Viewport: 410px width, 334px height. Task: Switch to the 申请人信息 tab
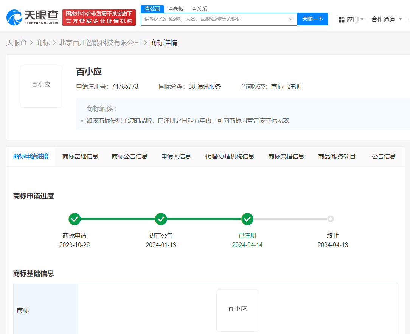point(176,156)
